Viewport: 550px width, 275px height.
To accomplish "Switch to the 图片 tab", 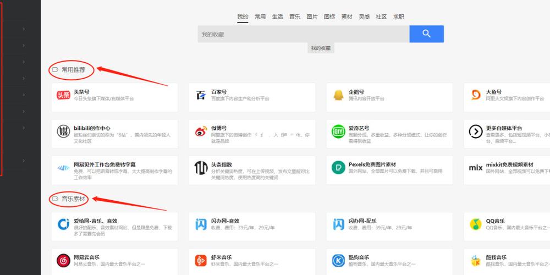I will [x=312, y=16].
